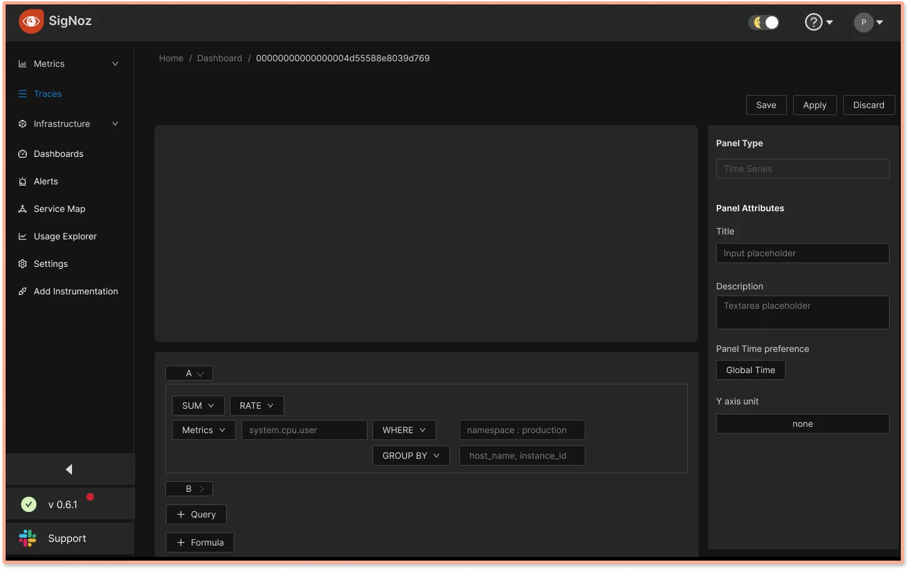Open the SUM aggregation dropdown
The image size is (909, 570).
pos(198,406)
